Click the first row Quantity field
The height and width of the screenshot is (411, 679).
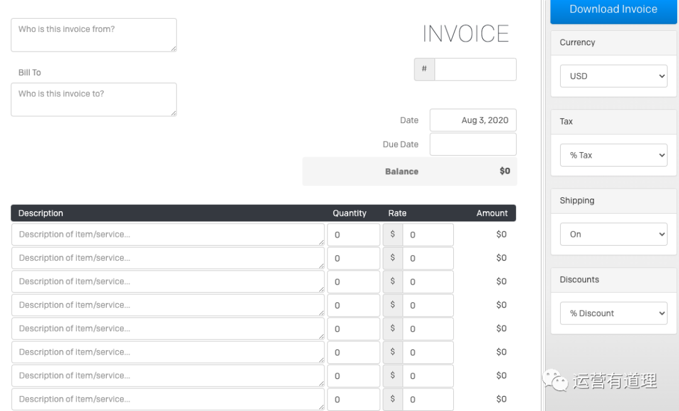353,234
